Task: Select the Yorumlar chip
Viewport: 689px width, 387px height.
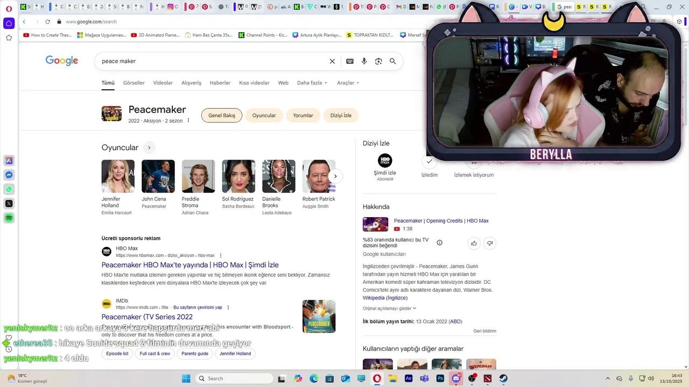Action: pos(303,116)
